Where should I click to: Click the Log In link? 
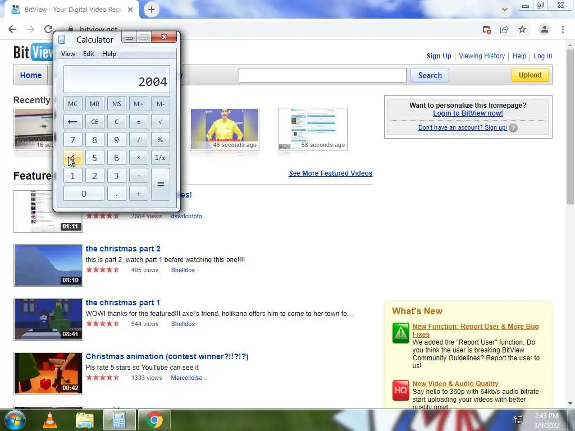click(543, 56)
